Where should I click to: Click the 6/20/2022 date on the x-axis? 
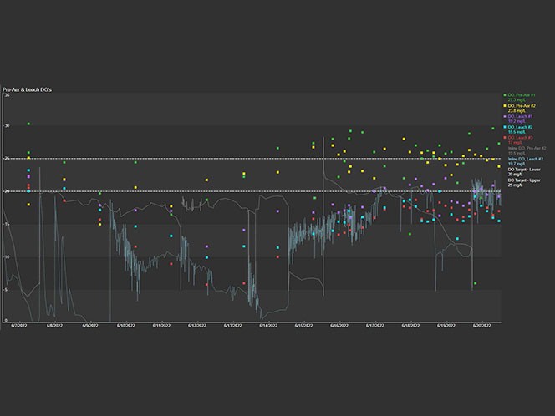(x=481, y=326)
